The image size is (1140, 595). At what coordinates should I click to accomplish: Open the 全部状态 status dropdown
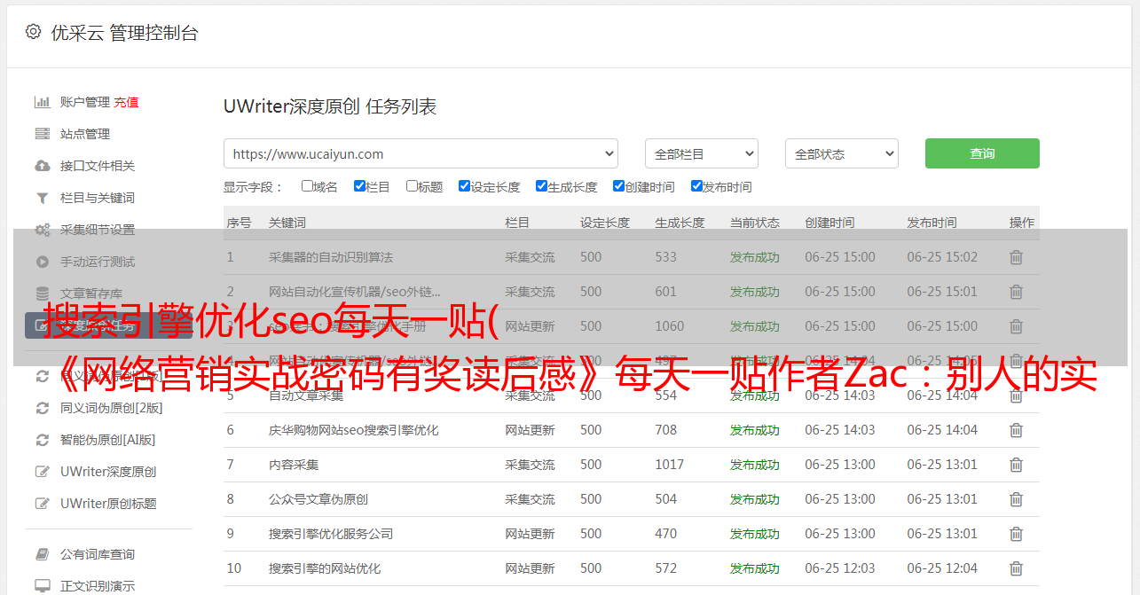tap(841, 153)
